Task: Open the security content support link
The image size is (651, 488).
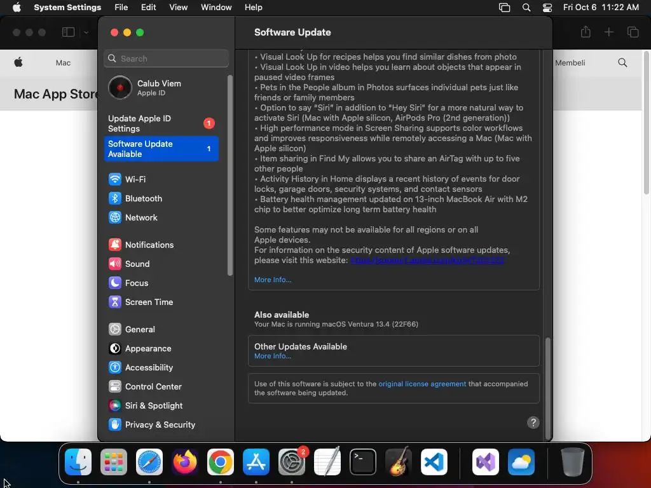Action: [x=427, y=260]
